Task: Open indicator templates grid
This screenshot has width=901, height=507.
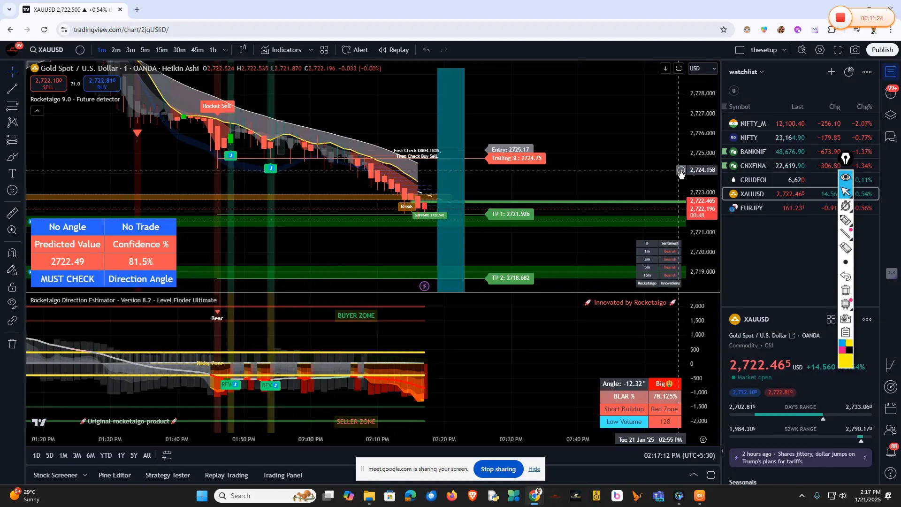Action: [x=324, y=50]
